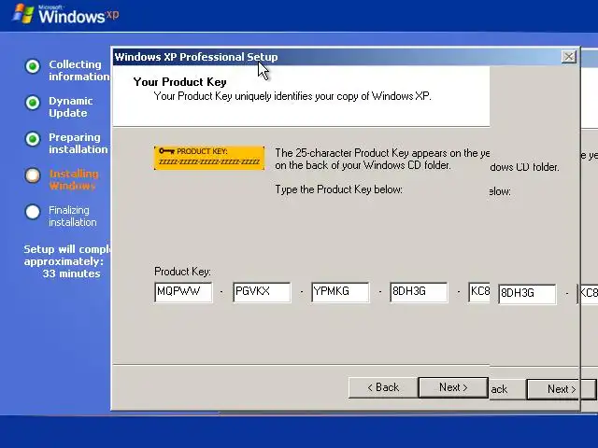
Task: Click the Installing Windows step indicator
Action: (x=33, y=175)
